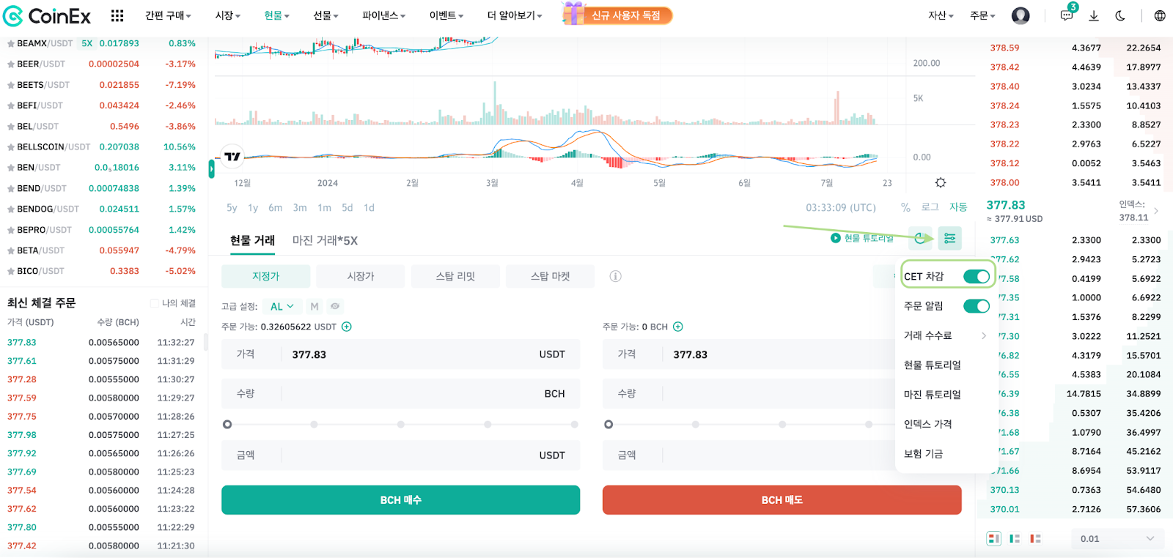
Task: Favorite BEER/USDT with its star
Action: tap(11, 64)
